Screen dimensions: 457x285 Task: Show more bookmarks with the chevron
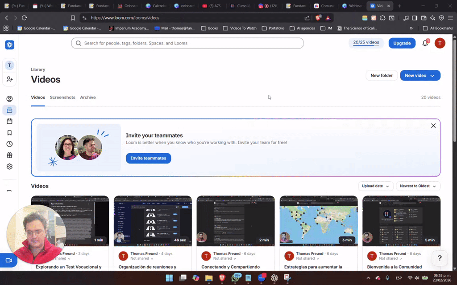[x=411, y=28]
